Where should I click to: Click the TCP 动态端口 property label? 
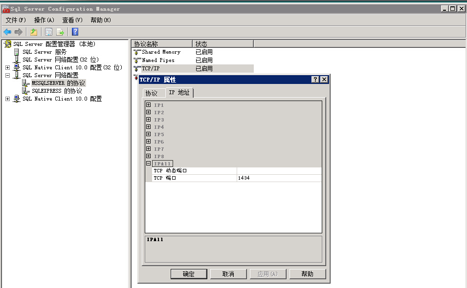click(170, 170)
